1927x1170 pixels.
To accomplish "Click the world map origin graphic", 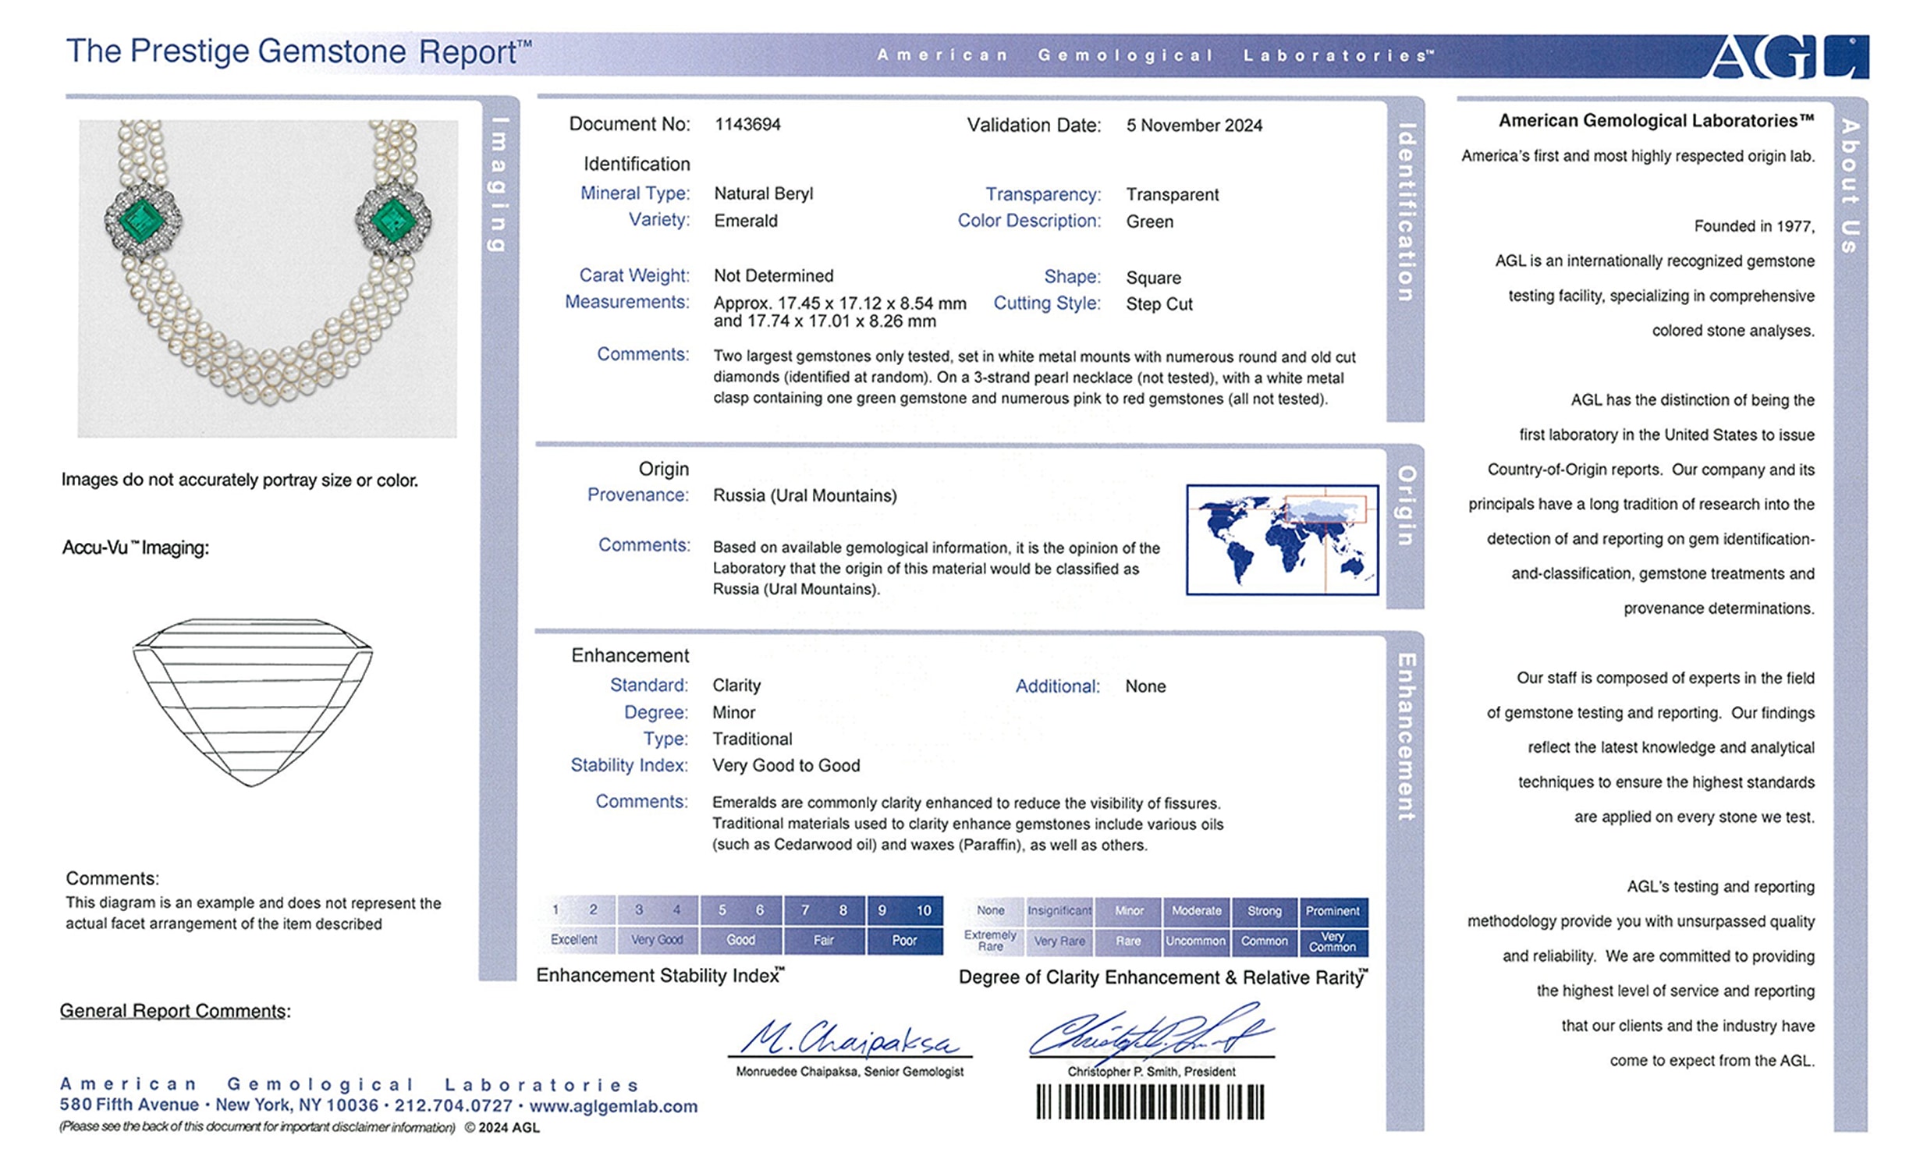I will (1282, 540).
